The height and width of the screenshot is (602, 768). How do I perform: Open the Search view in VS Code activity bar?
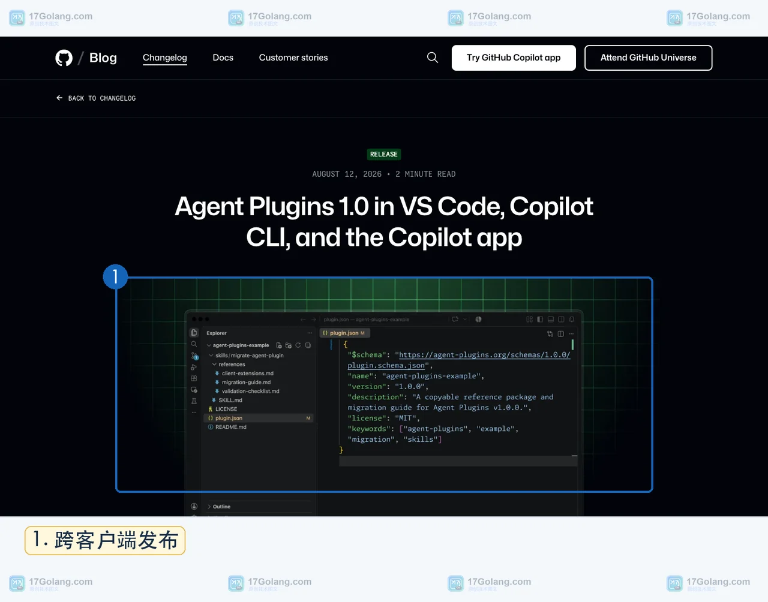194,344
